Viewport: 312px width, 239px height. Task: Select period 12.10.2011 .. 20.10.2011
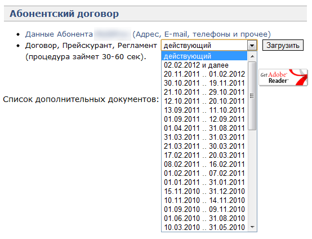click(x=204, y=101)
